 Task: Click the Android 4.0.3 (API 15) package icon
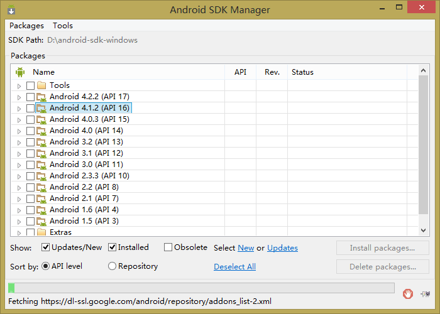pyautogui.click(x=41, y=120)
